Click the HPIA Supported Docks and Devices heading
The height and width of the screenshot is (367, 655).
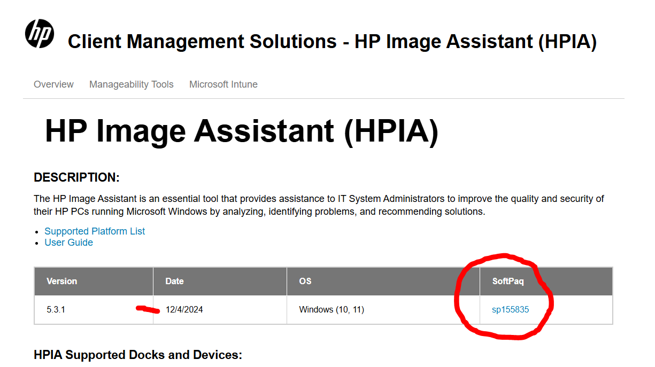point(138,355)
